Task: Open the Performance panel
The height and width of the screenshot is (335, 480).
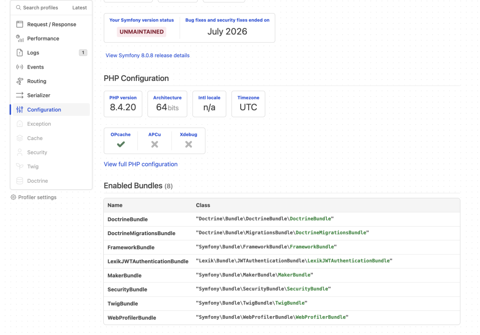Action: [51, 38]
